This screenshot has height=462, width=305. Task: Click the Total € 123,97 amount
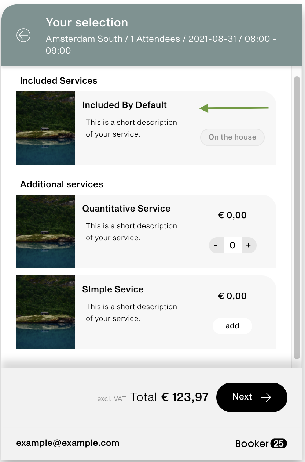pyautogui.click(x=169, y=397)
